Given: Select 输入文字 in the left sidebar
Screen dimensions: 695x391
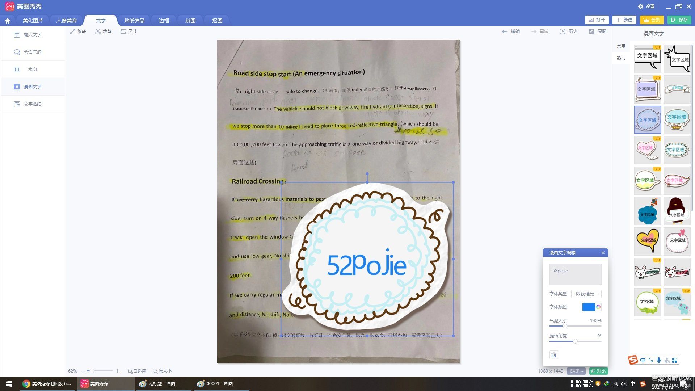Looking at the screenshot, I should click(33, 35).
